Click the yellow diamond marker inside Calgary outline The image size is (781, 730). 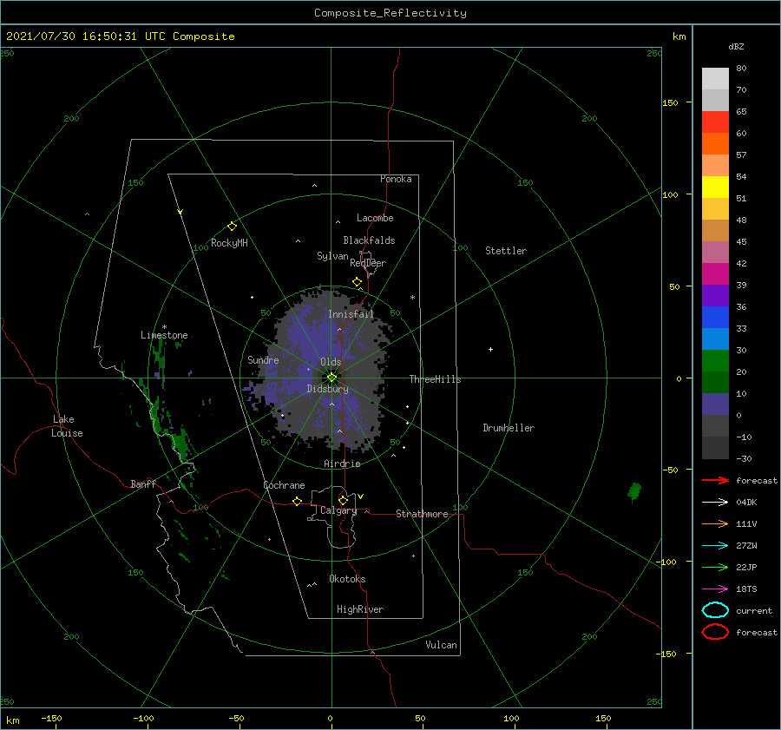(x=343, y=500)
